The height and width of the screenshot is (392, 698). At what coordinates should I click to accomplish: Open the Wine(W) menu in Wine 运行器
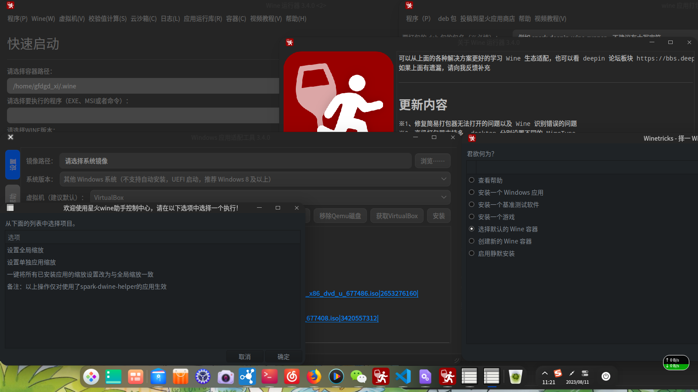point(43,19)
